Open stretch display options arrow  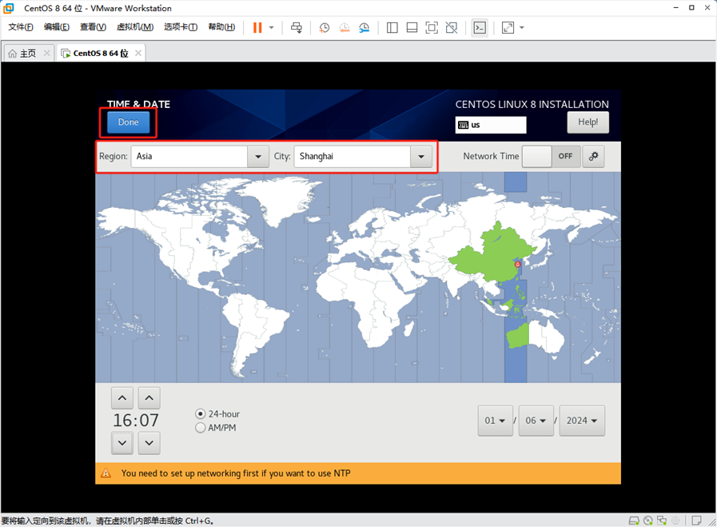[522, 27]
